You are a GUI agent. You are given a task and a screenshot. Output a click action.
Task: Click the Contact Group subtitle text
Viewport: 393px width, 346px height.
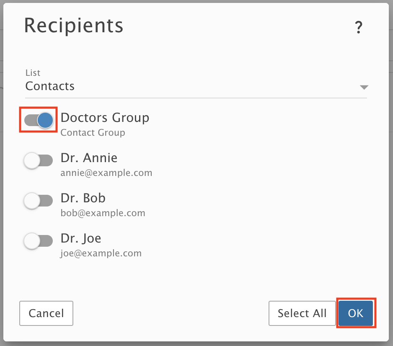(93, 132)
